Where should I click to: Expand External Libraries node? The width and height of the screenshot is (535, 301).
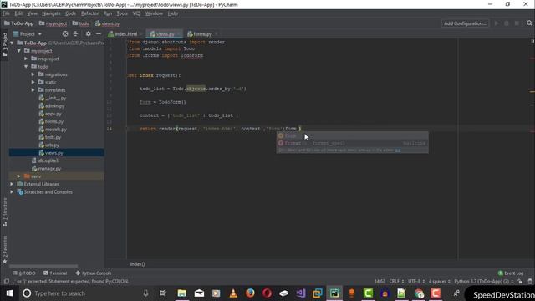(x=13, y=184)
